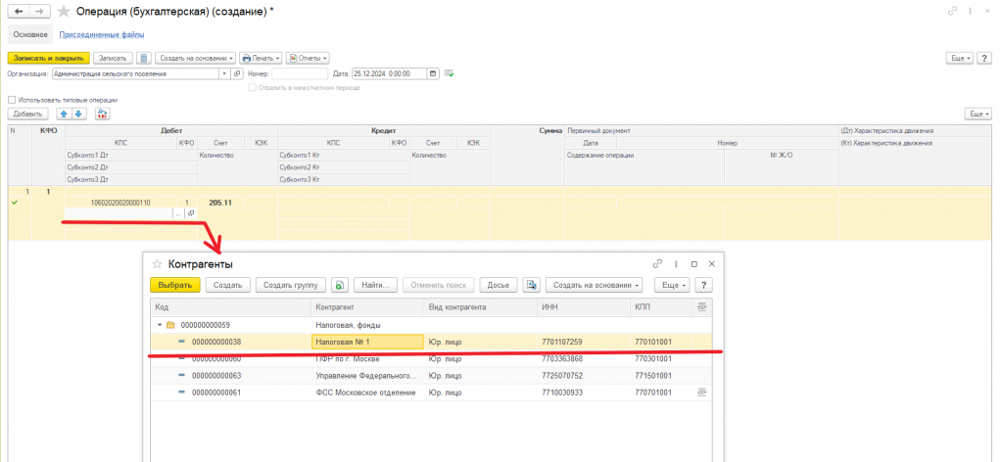This screenshot has width=1003, height=462.
Task: Go back with the left arrow button
Action: 19,12
